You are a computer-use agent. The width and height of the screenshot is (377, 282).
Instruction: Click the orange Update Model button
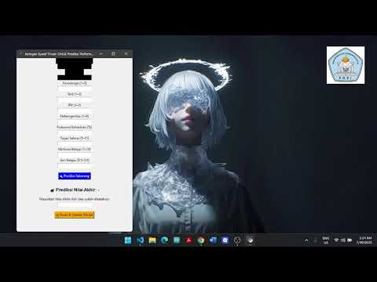[x=75, y=215]
